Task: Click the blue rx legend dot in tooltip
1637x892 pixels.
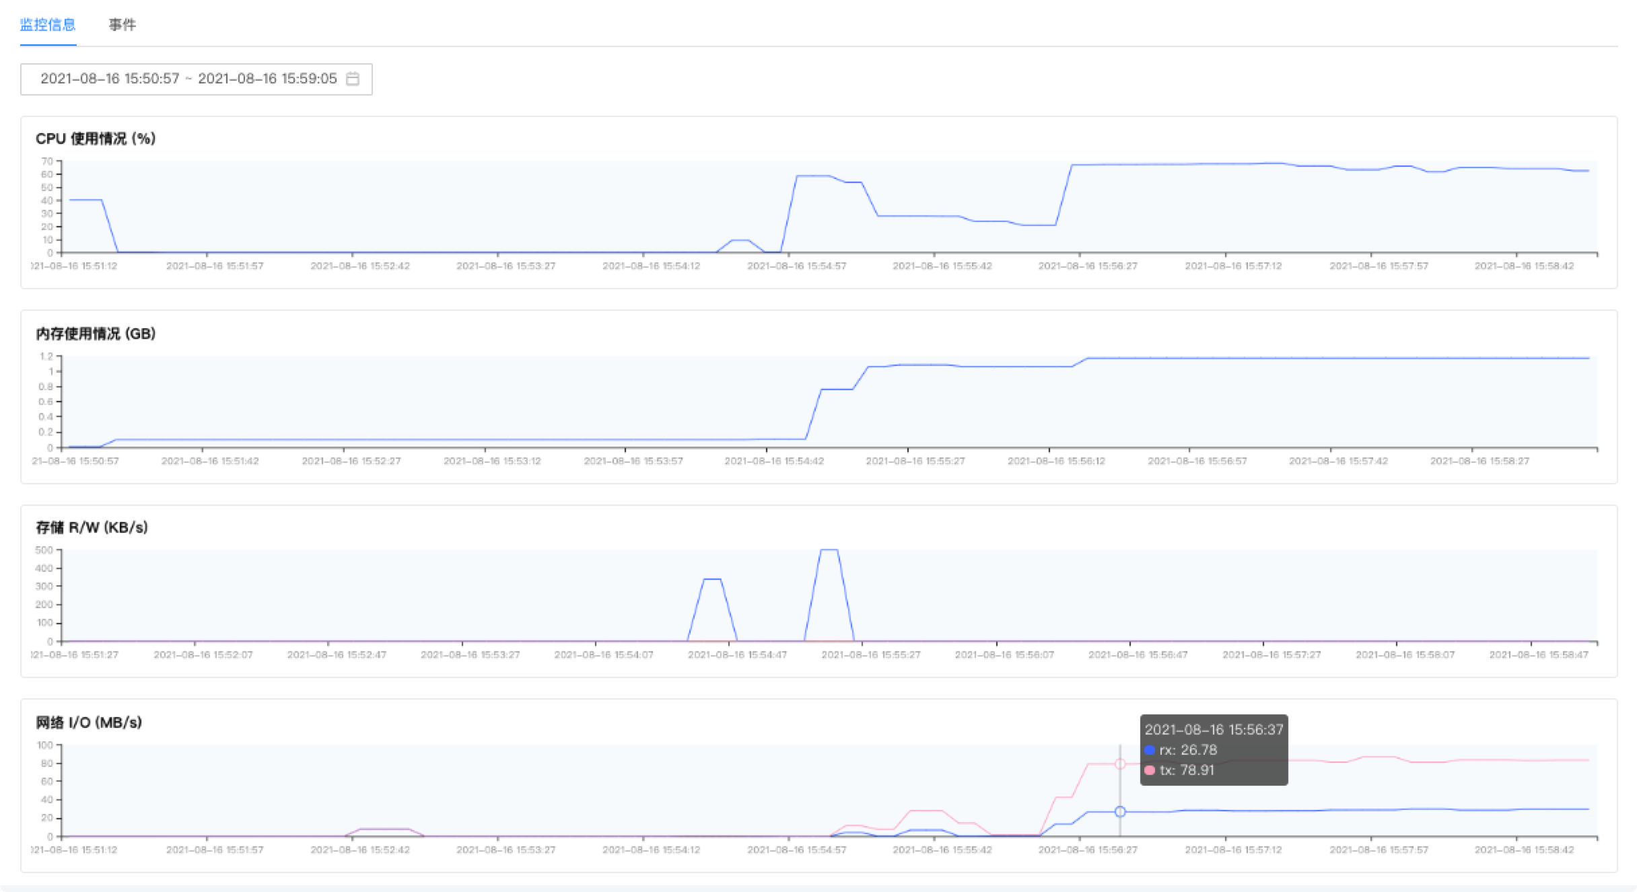Action: click(x=1150, y=750)
